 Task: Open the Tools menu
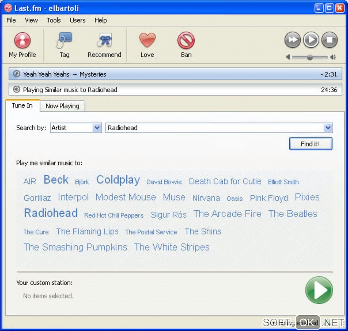[54, 20]
